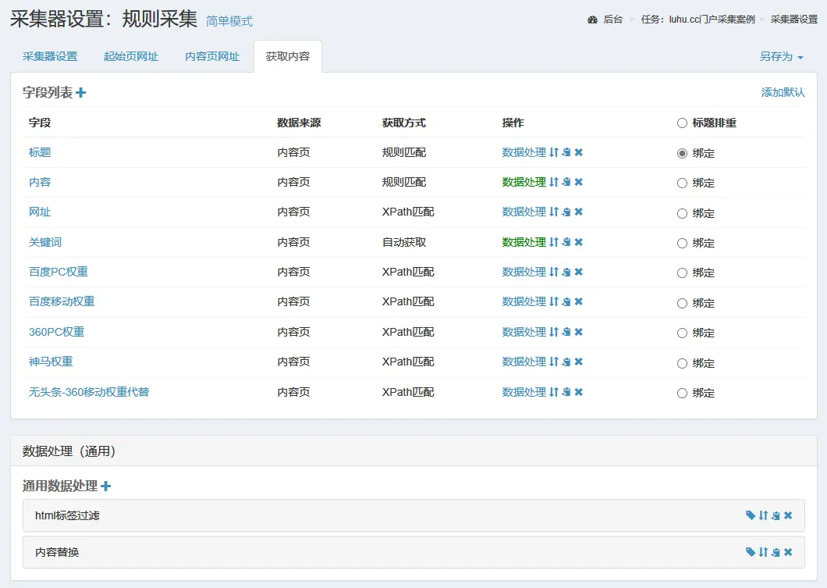The width and height of the screenshot is (827, 588).
Task: Select the 标题排重 radio button in the header
Action: pos(682,123)
